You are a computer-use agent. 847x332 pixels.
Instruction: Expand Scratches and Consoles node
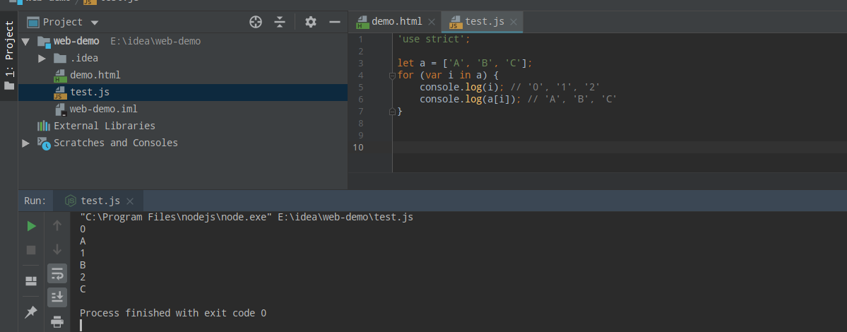click(25, 143)
